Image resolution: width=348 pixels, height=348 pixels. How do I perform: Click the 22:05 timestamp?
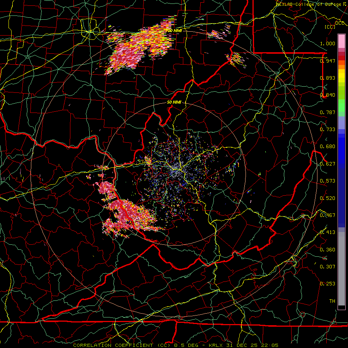pos(270,345)
